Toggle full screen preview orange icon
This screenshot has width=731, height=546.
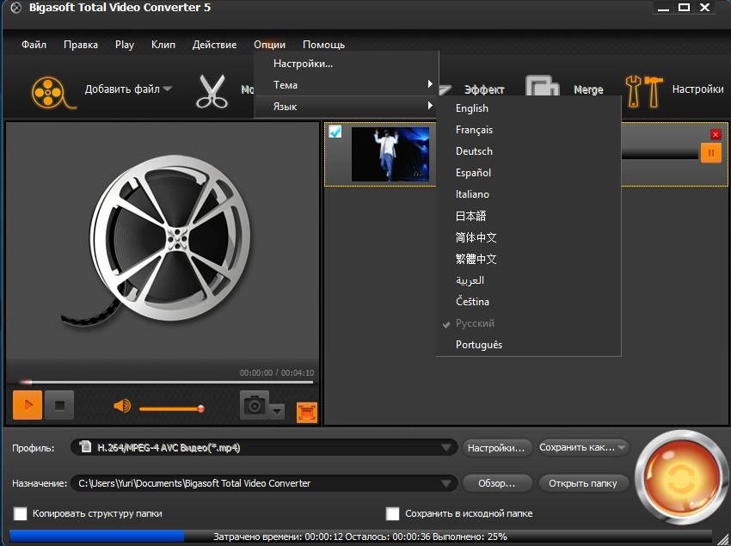click(x=307, y=413)
